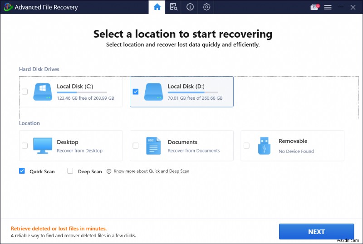Screen dimensions: 363x244
Task: Click the Desktop monitor icon
Action: (43, 146)
